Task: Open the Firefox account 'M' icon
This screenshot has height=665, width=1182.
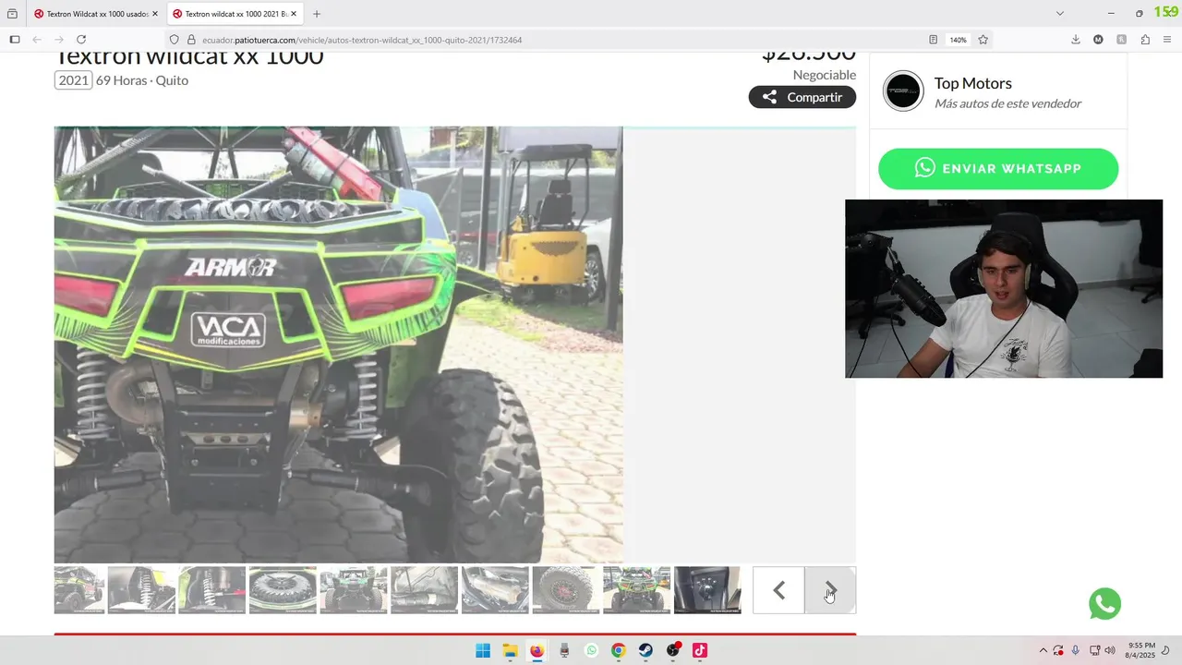Action: (x=1098, y=40)
